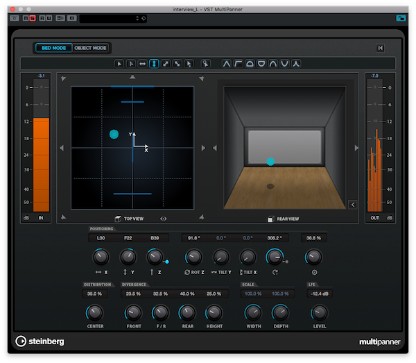This screenshot has height=363, width=416.
Task: Click the top center speaker in top view
Action: (x=132, y=77)
